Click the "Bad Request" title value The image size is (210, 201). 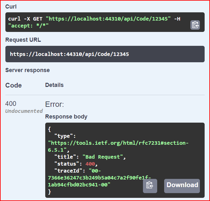point(102,157)
